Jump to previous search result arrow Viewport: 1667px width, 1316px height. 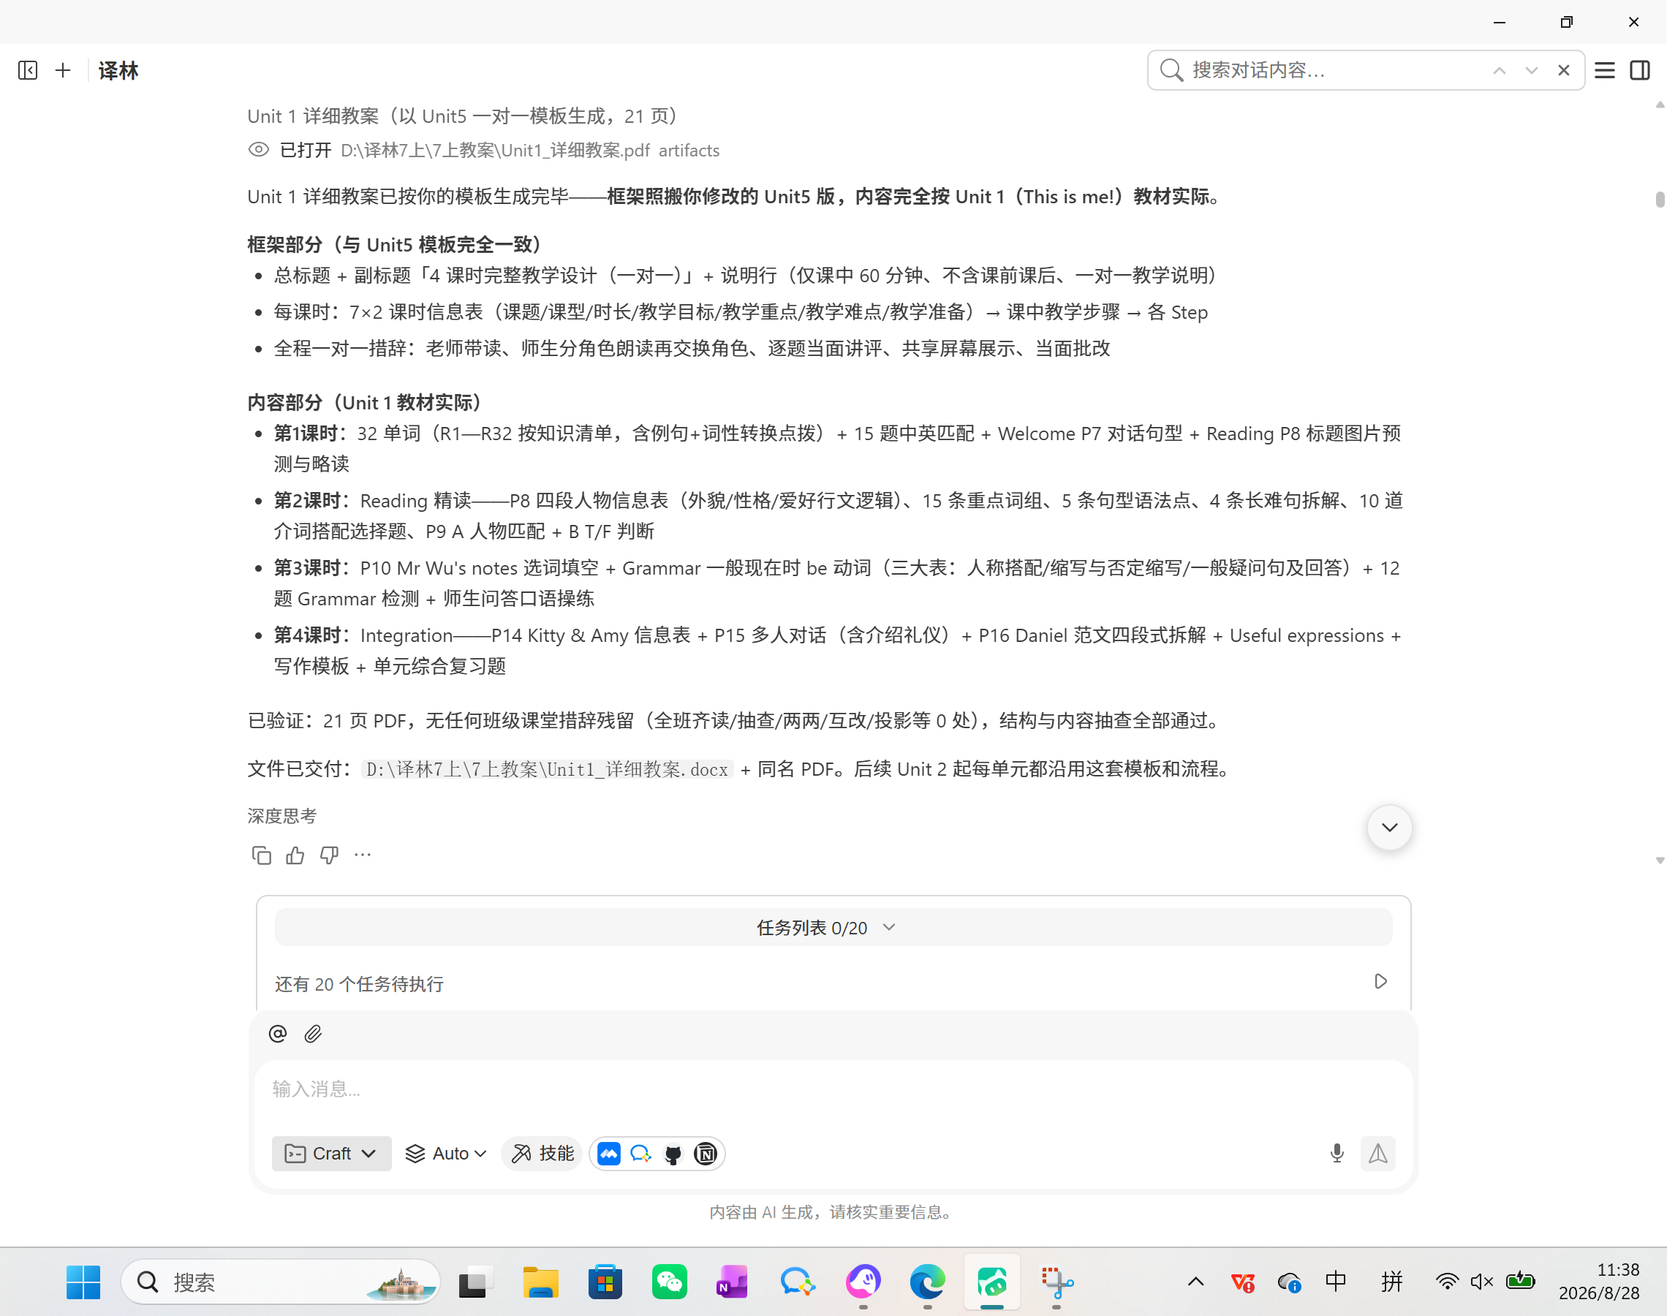1499,70
